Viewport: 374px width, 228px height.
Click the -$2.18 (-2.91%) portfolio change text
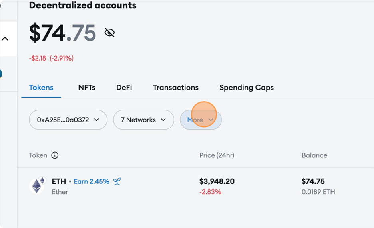pos(51,58)
